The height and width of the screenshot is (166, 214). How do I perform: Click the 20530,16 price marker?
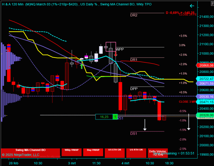[x=205, y=97]
